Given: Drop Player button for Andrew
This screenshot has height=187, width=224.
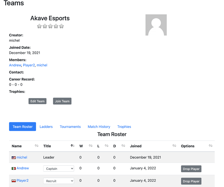Looking at the screenshot, I should [191, 169].
